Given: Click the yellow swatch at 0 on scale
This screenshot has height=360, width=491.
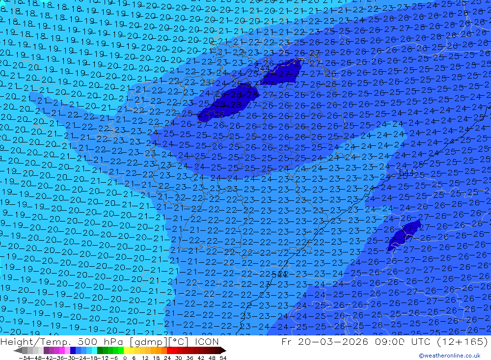Looking at the screenshot, I should [127, 350].
